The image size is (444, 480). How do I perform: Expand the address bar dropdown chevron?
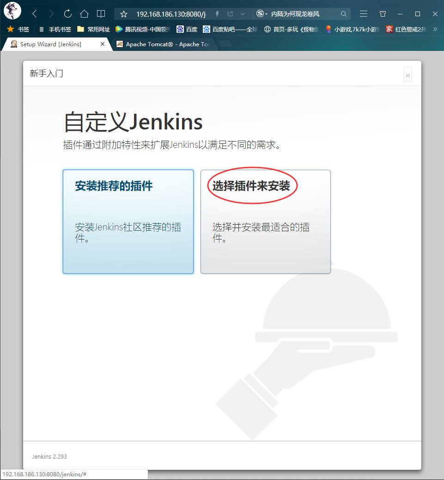point(243,14)
